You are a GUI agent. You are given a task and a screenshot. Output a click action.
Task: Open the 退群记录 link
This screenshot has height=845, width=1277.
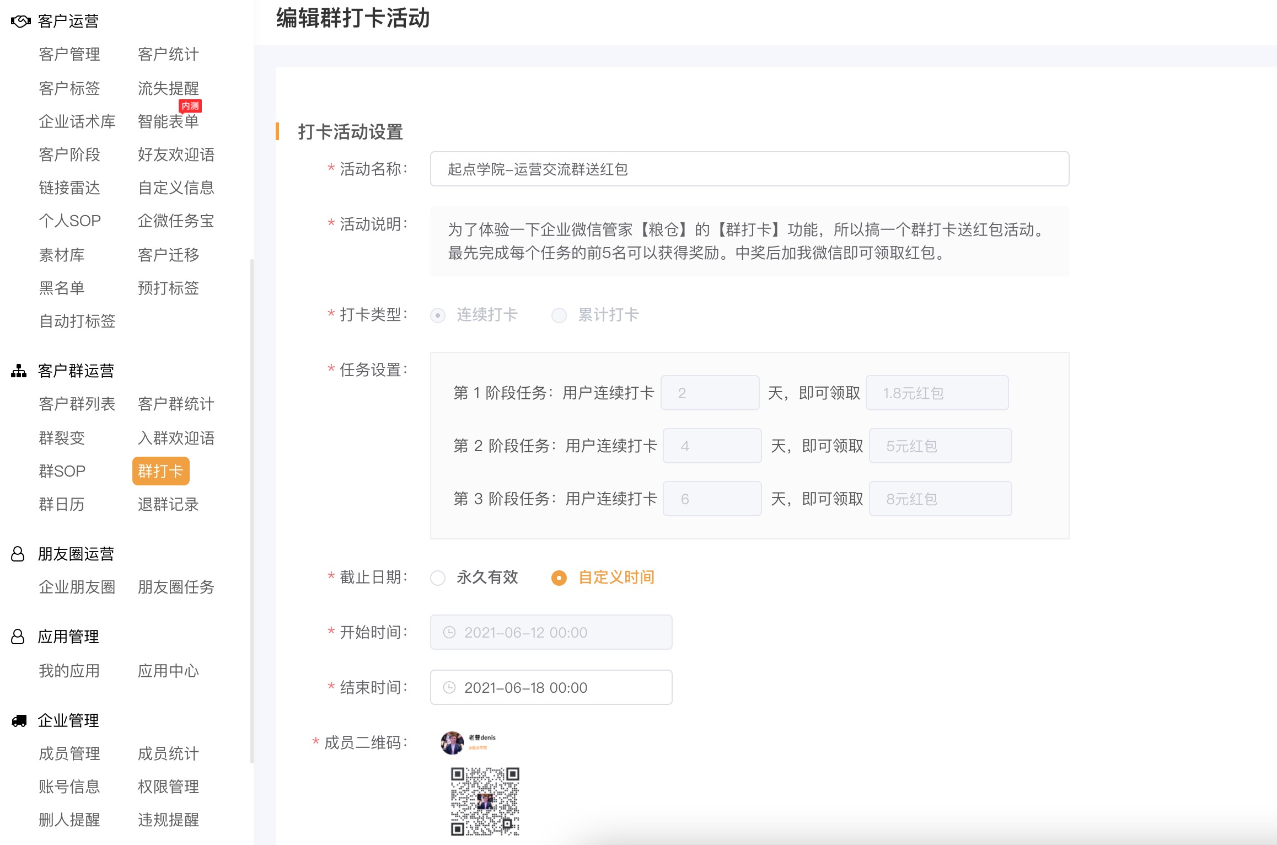coord(168,504)
